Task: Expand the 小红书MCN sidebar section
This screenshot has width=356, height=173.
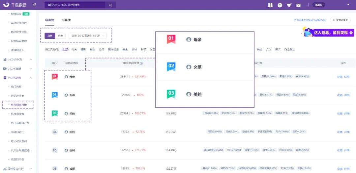Action: [31, 60]
